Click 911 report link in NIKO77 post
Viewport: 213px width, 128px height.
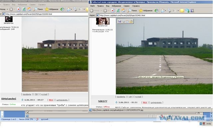(145, 102)
